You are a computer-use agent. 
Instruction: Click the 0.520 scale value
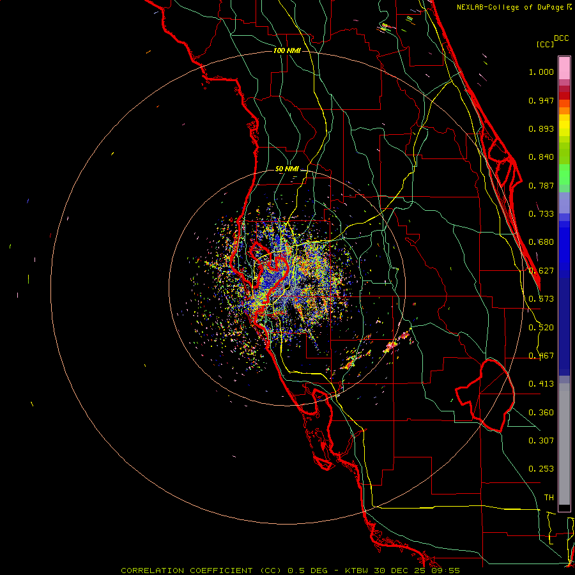click(541, 328)
